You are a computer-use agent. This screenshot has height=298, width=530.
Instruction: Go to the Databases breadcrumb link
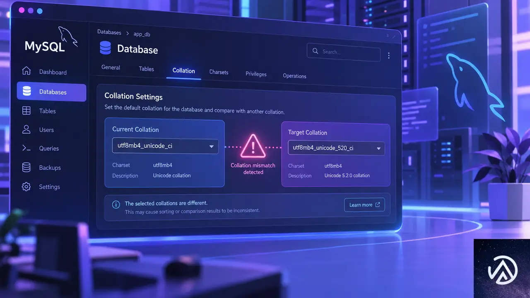coord(109,32)
